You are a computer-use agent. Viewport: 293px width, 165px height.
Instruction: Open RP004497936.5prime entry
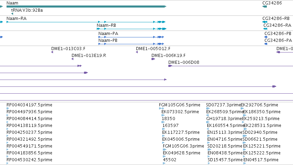click(x=29, y=112)
